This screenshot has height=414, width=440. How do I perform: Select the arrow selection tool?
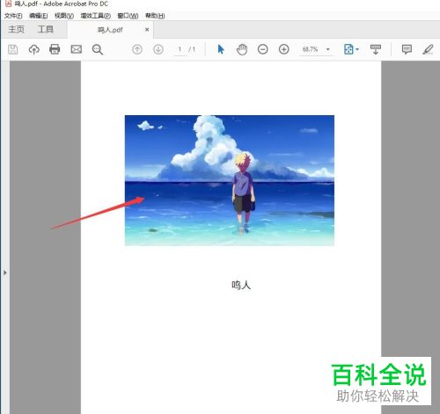click(221, 49)
